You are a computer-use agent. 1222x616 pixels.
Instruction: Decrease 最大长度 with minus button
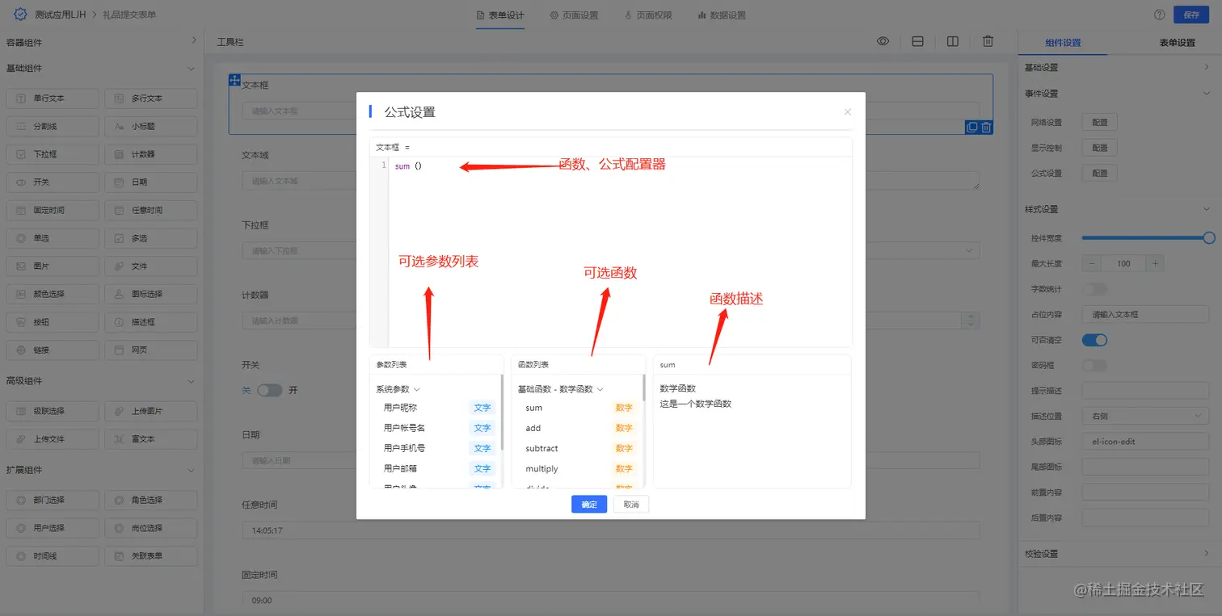1091,264
